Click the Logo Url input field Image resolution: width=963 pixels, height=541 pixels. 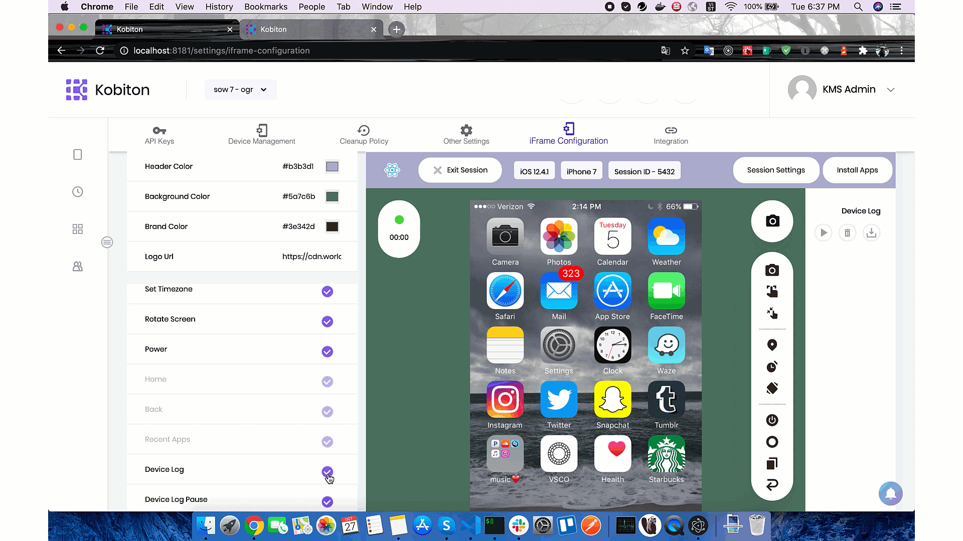click(311, 256)
